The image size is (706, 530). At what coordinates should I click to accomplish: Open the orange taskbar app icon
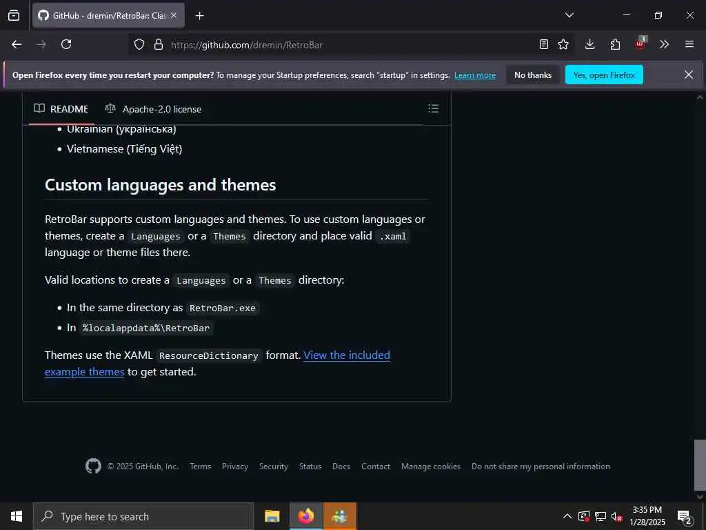click(340, 516)
